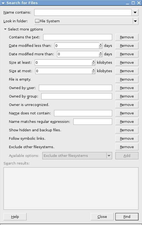Remove the Name matches regular expression option

tap(127, 122)
